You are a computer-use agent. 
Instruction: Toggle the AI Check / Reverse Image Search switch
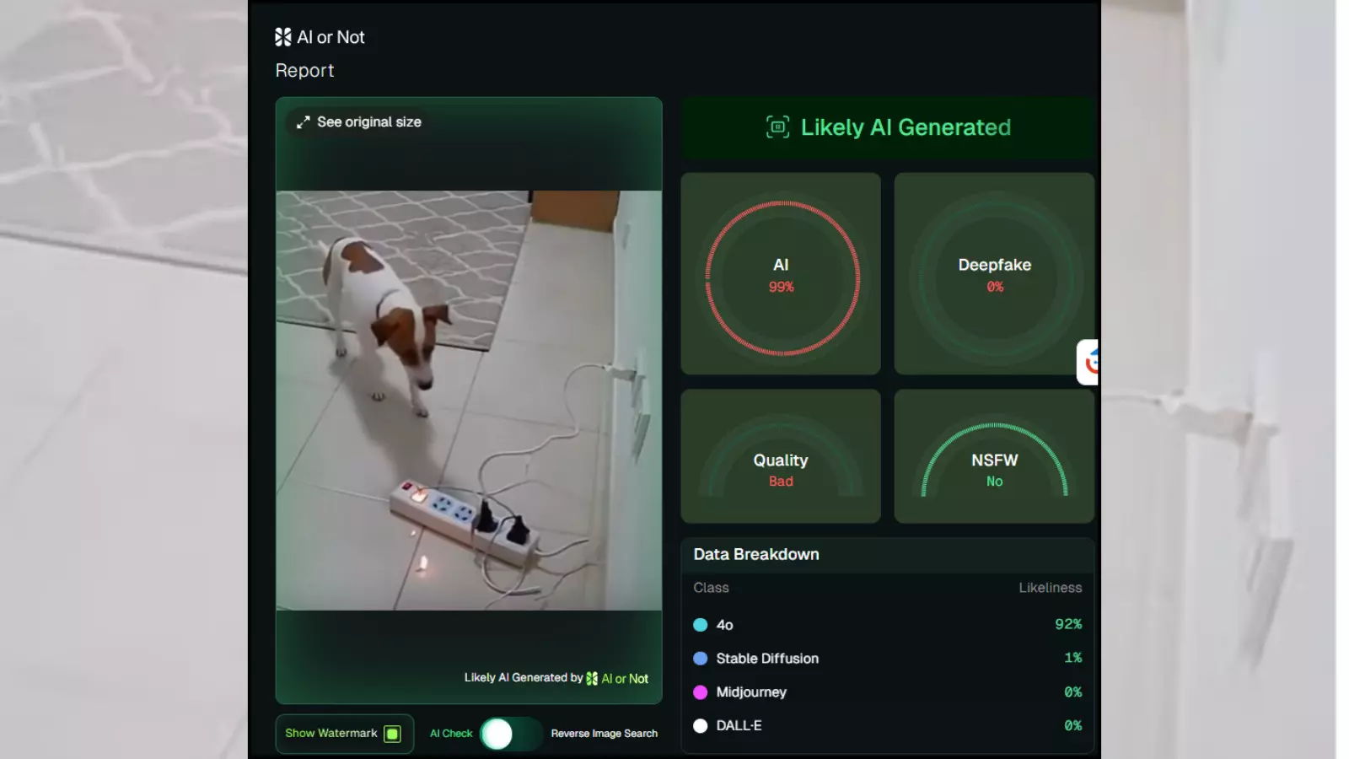point(511,734)
